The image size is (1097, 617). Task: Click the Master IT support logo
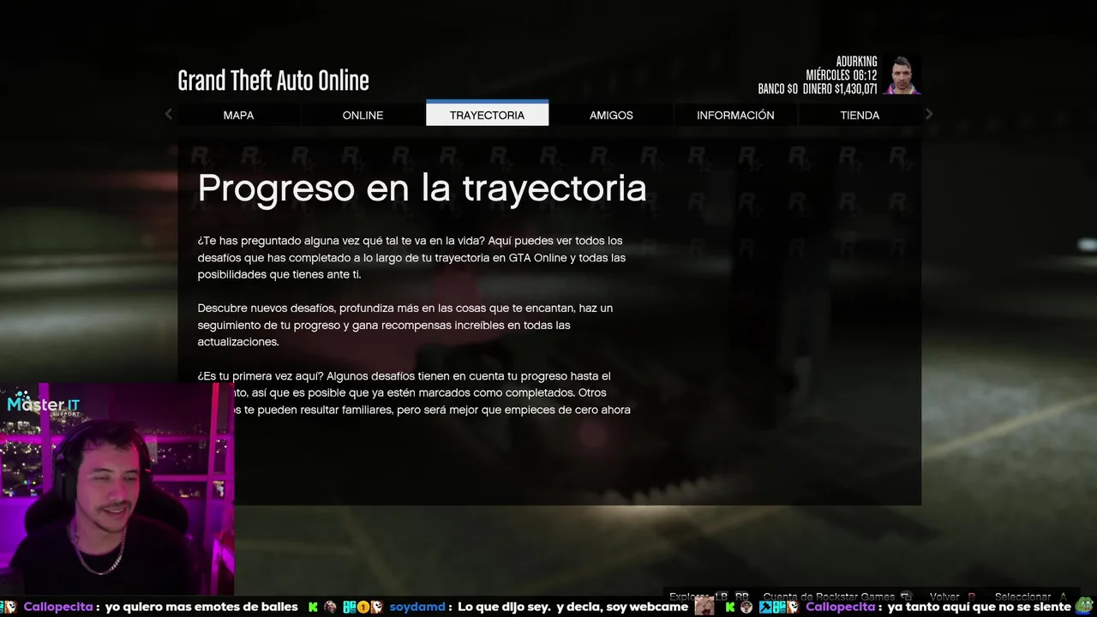click(x=44, y=404)
